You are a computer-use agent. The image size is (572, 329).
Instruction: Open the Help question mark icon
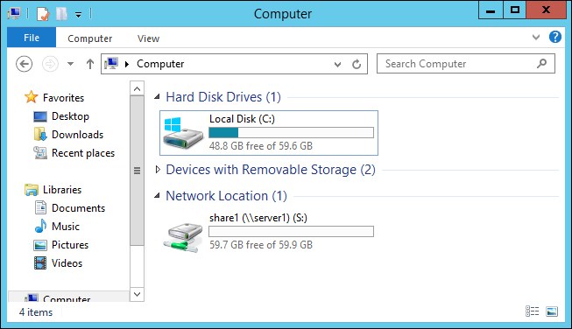click(x=554, y=37)
